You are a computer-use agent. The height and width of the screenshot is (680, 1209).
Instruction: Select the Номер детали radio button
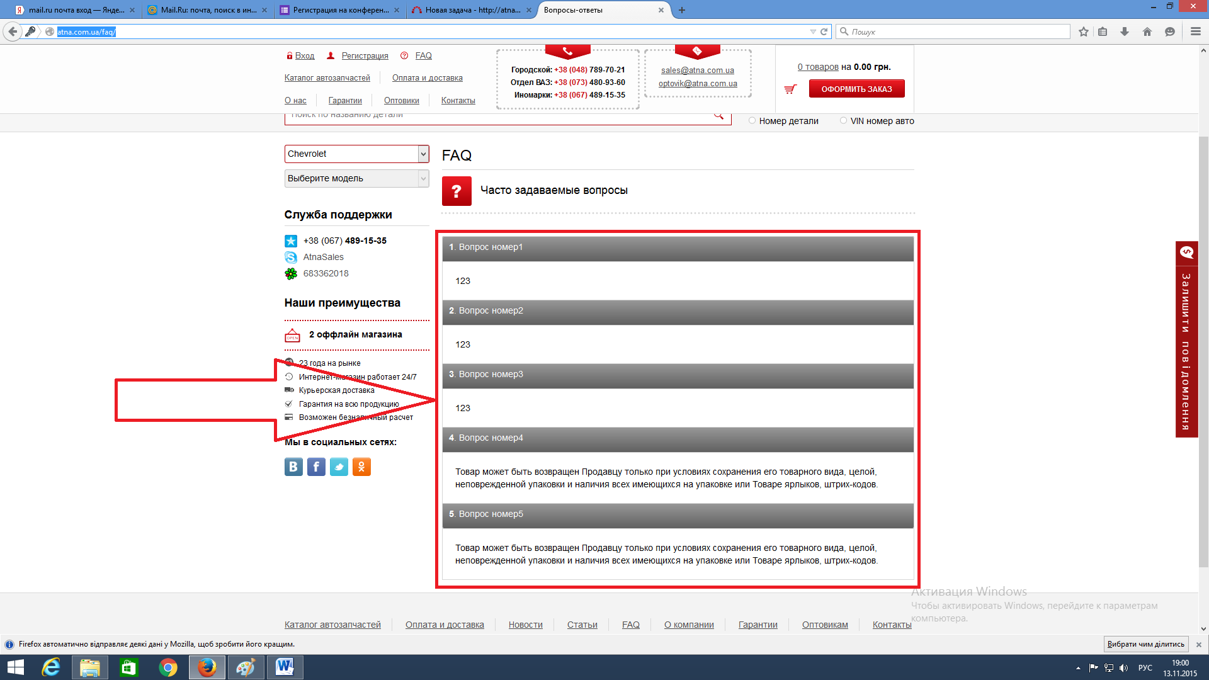point(752,121)
